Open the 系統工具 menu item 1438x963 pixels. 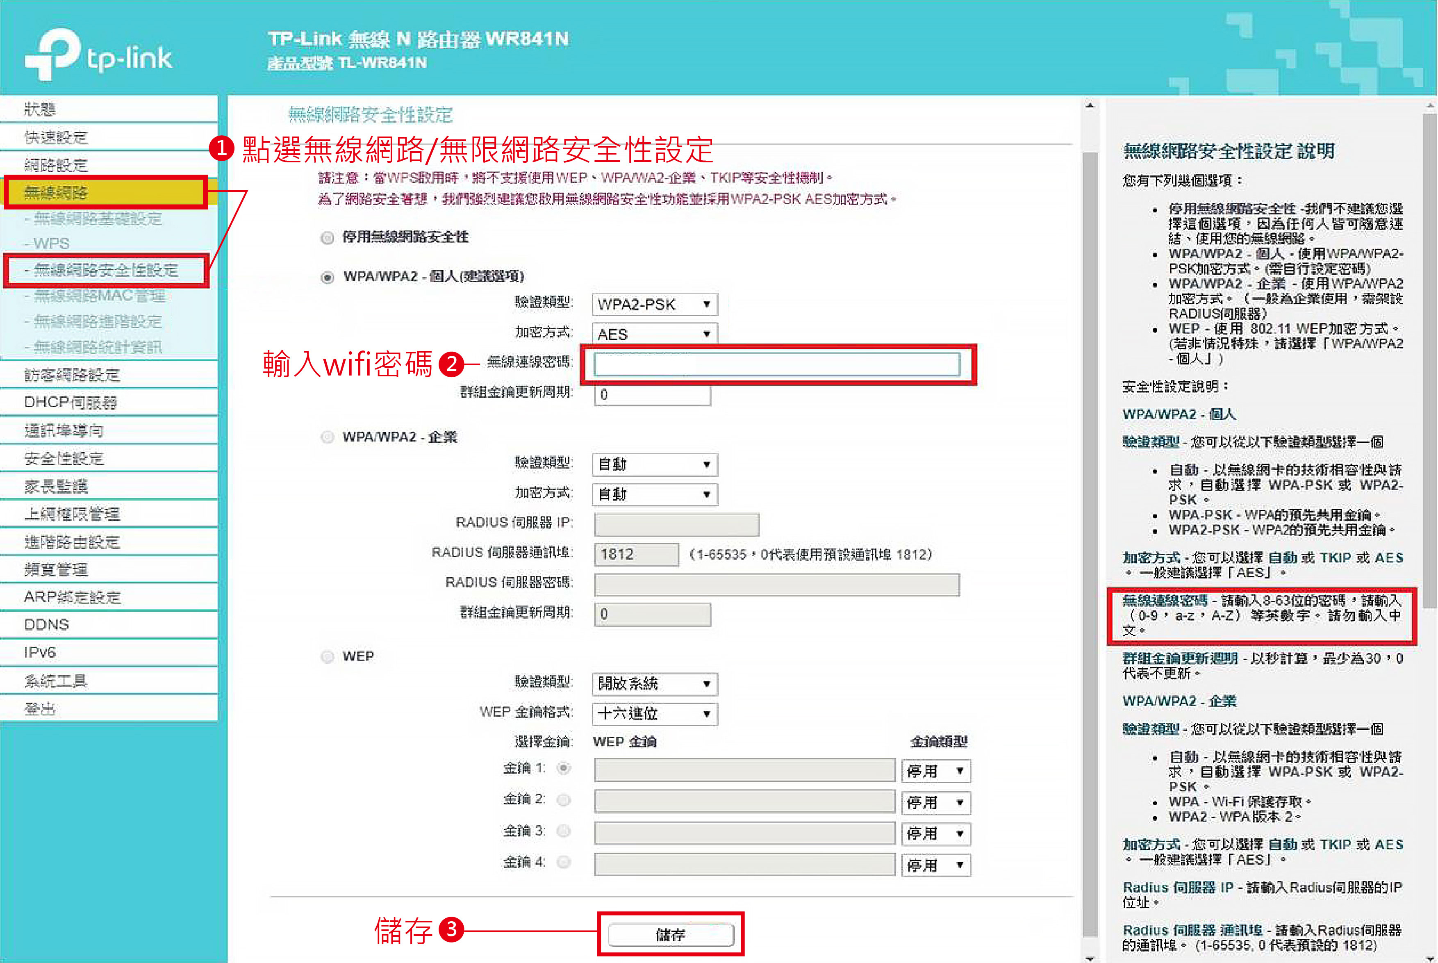pyautogui.click(x=109, y=681)
